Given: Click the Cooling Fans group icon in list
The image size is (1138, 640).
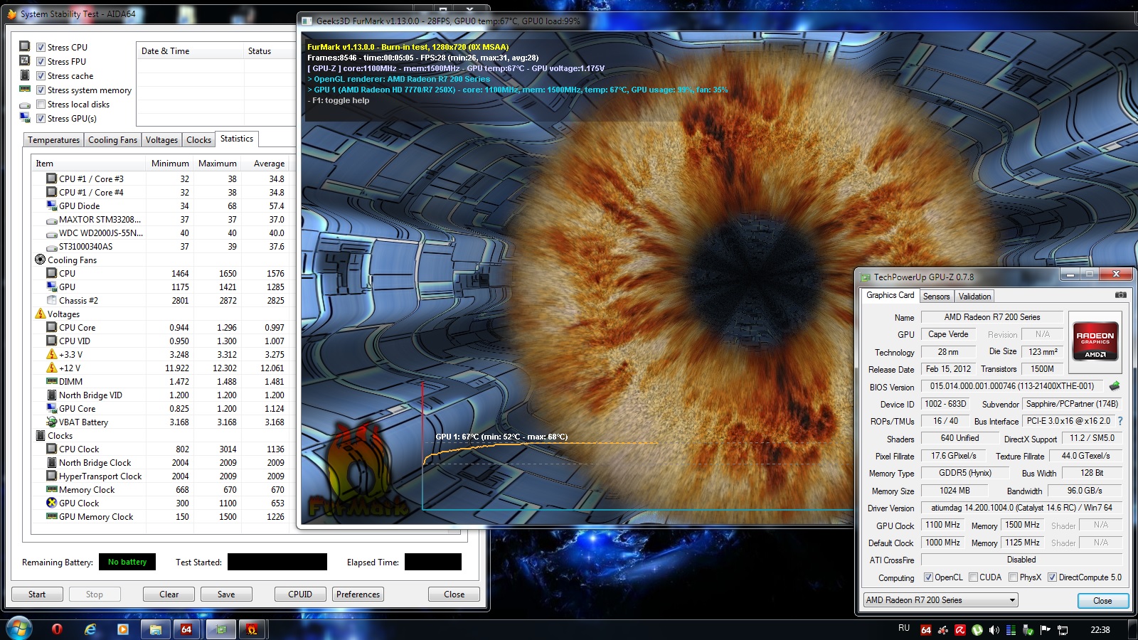Looking at the screenshot, I should (41, 260).
